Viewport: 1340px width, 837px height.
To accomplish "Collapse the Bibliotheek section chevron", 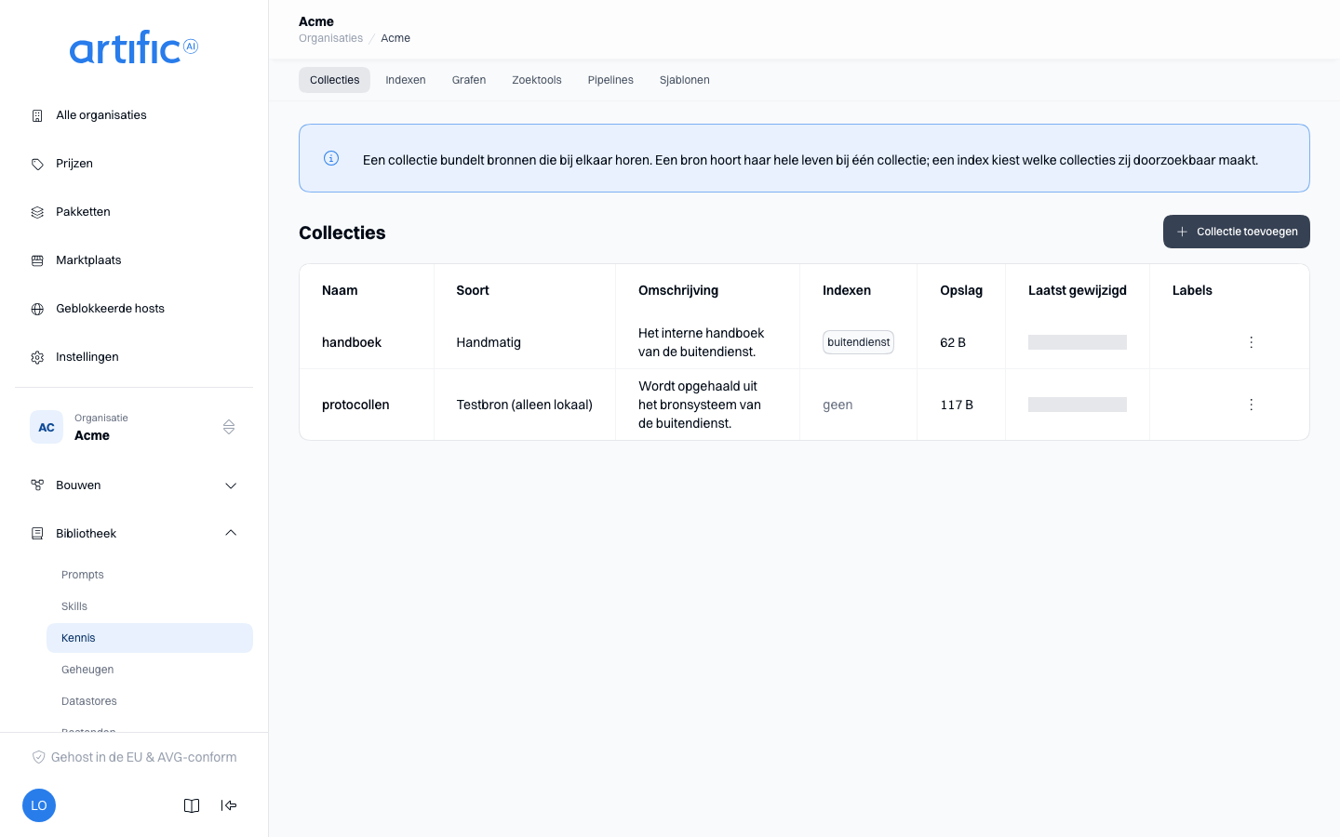I will [231, 533].
